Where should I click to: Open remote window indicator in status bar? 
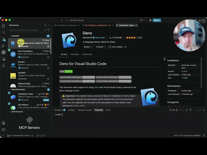pyautogui.click(x=3, y=135)
